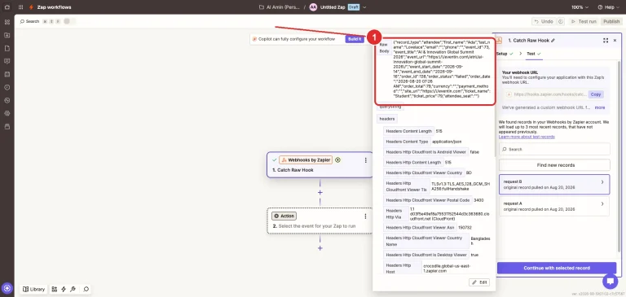This screenshot has height=297, width=626.
Task: Click Find new records button
Action: tap(554, 165)
